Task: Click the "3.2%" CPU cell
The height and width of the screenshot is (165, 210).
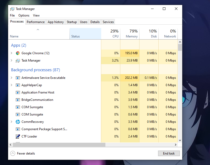Action: [x=111, y=60]
